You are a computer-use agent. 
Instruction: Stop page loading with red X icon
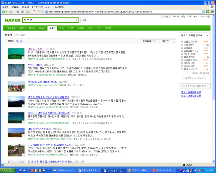click(18, 12)
